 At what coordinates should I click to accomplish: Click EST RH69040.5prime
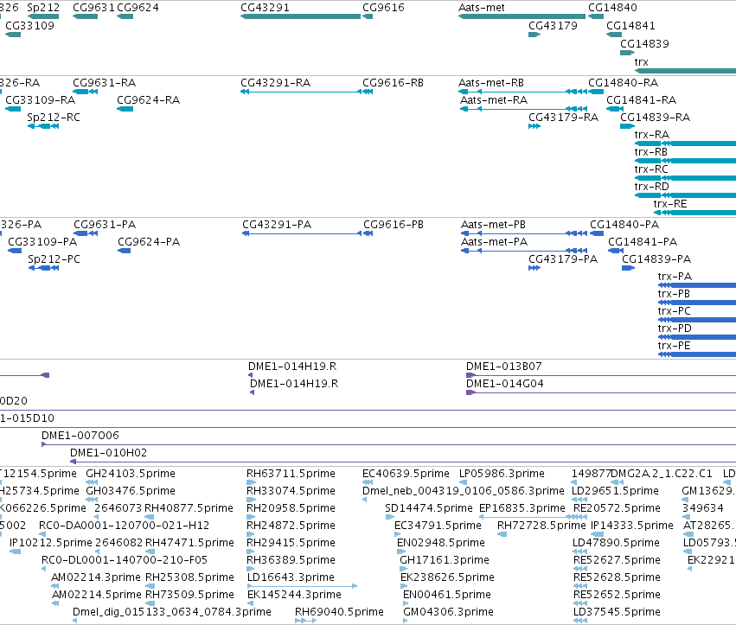pyautogui.click(x=339, y=612)
